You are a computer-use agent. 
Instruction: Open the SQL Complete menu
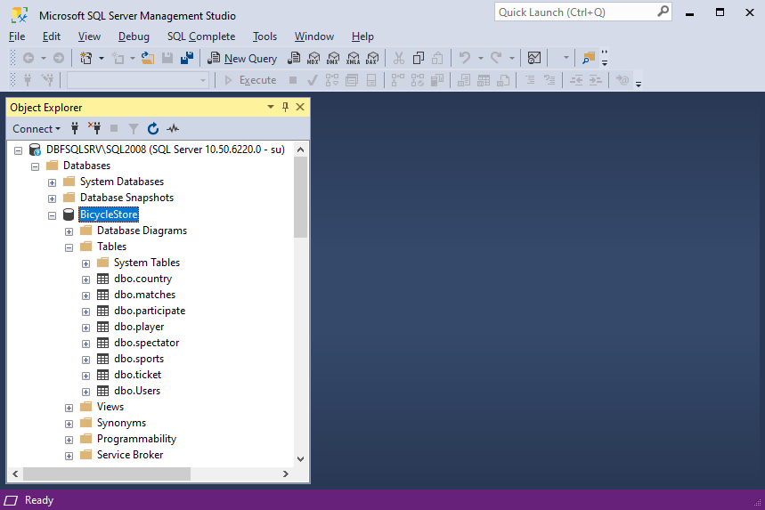201,36
